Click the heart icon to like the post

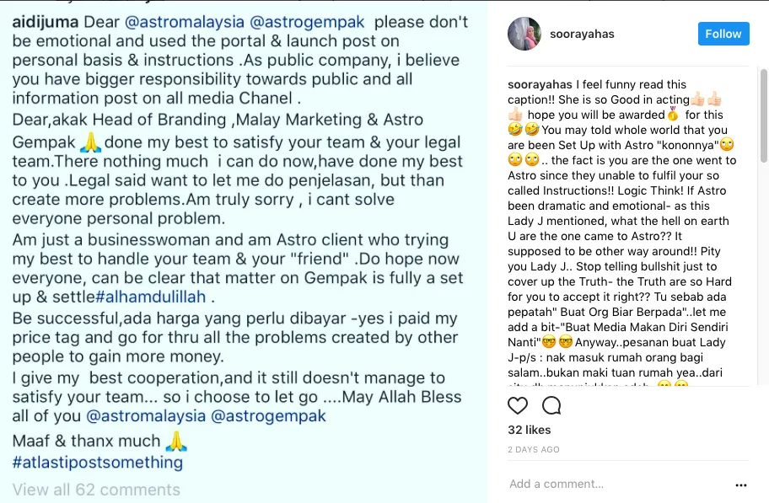[x=518, y=405]
